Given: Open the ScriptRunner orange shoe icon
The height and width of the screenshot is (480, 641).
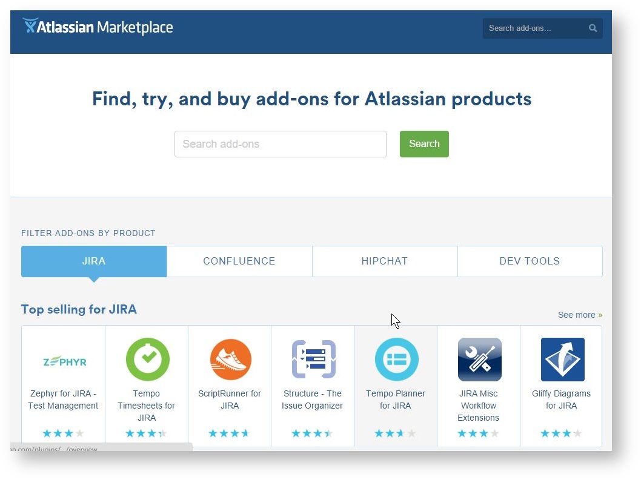Looking at the screenshot, I should tap(231, 360).
